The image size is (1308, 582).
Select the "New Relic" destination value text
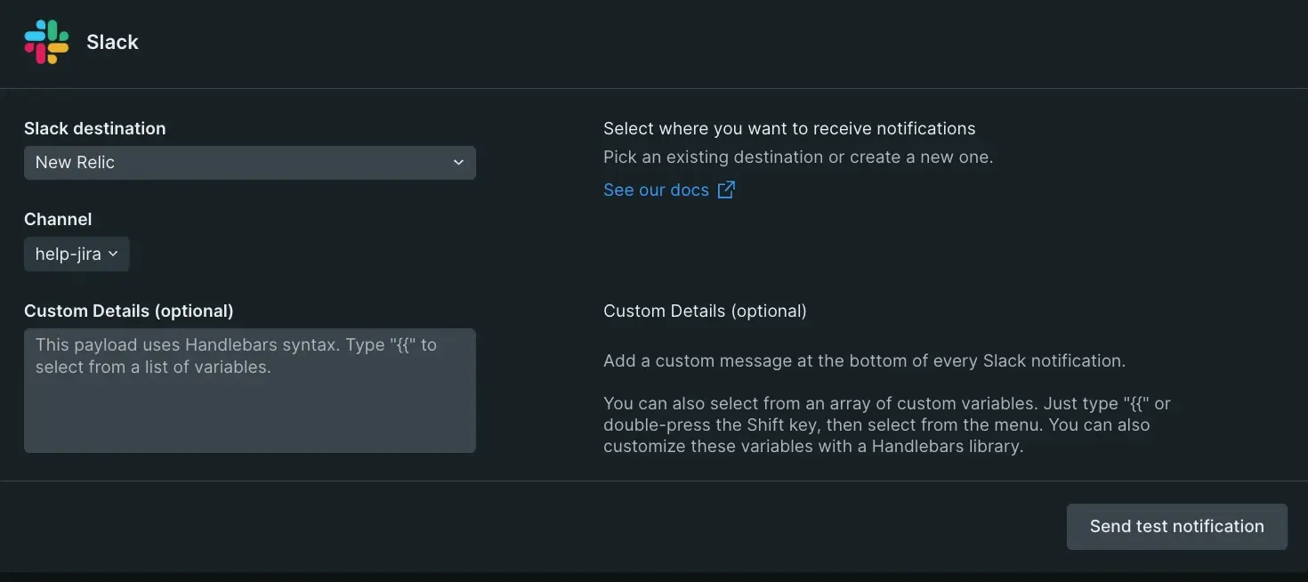(x=75, y=163)
